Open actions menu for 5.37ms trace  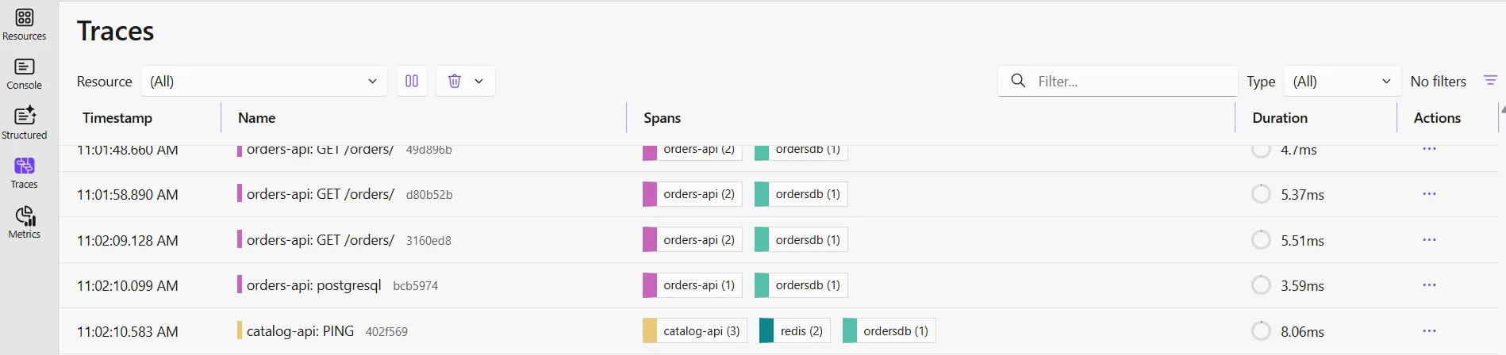pos(1429,194)
